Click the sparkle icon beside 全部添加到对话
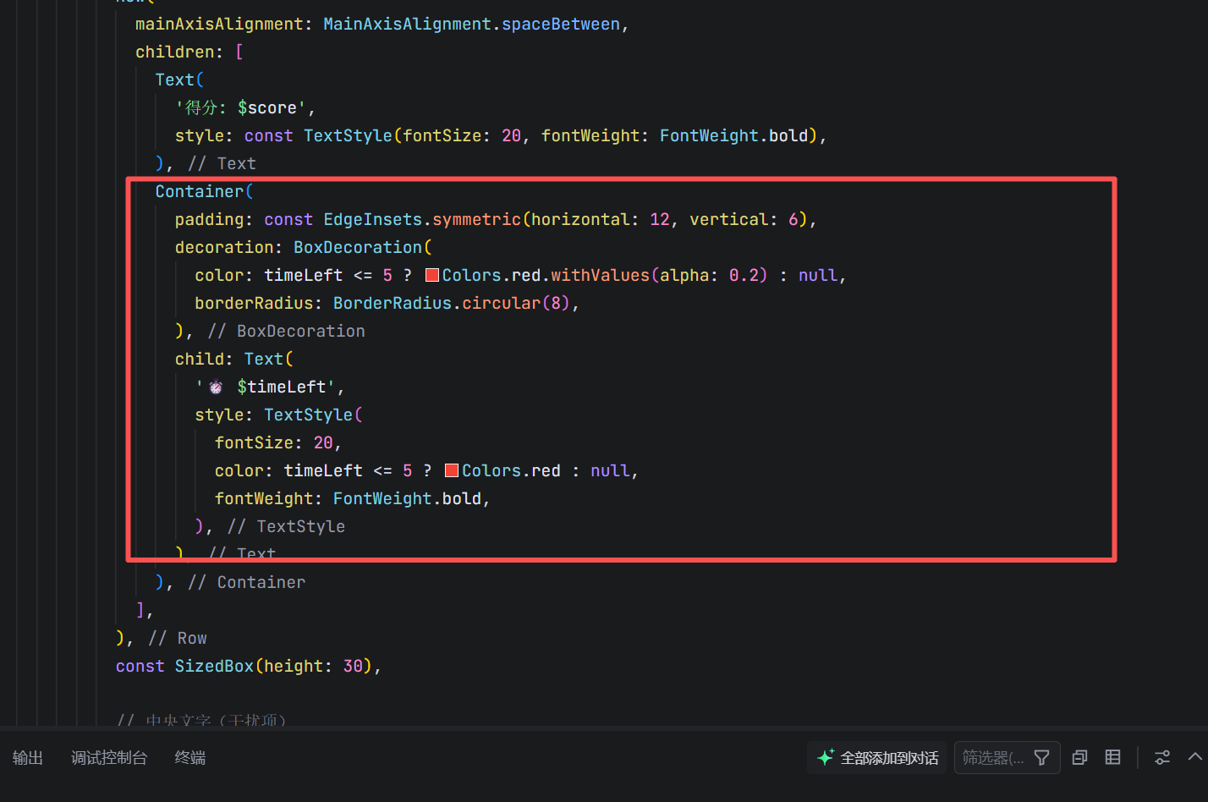Image resolution: width=1208 pixels, height=802 pixels. point(826,757)
